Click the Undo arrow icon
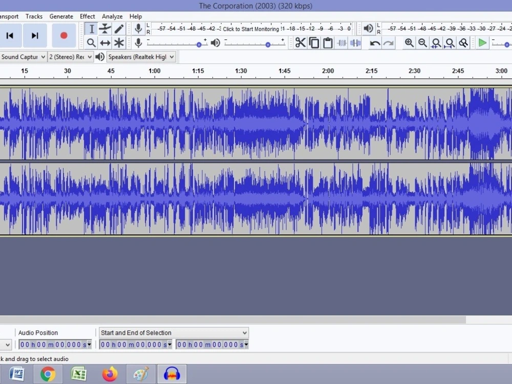 [x=375, y=43]
